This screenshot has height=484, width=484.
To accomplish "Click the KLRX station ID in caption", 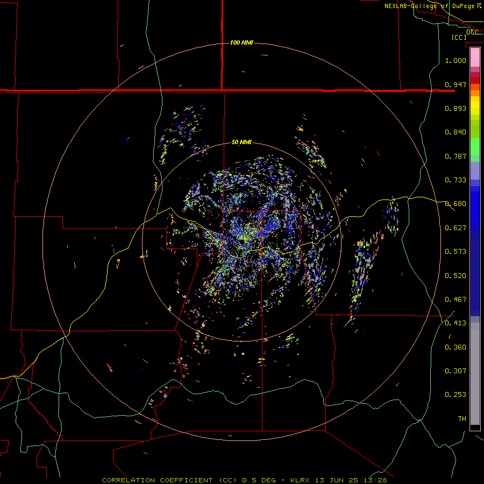I will pyautogui.click(x=301, y=480).
